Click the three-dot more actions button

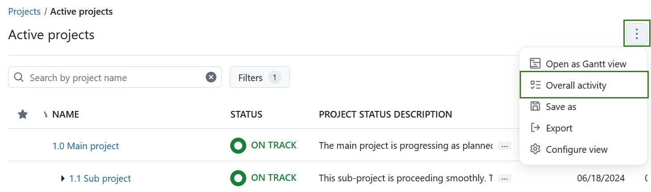click(x=637, y=34)
